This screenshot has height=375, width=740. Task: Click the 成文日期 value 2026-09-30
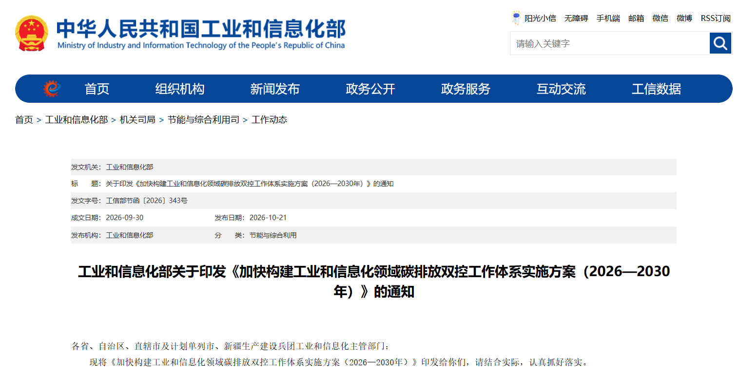pos(125,218)
